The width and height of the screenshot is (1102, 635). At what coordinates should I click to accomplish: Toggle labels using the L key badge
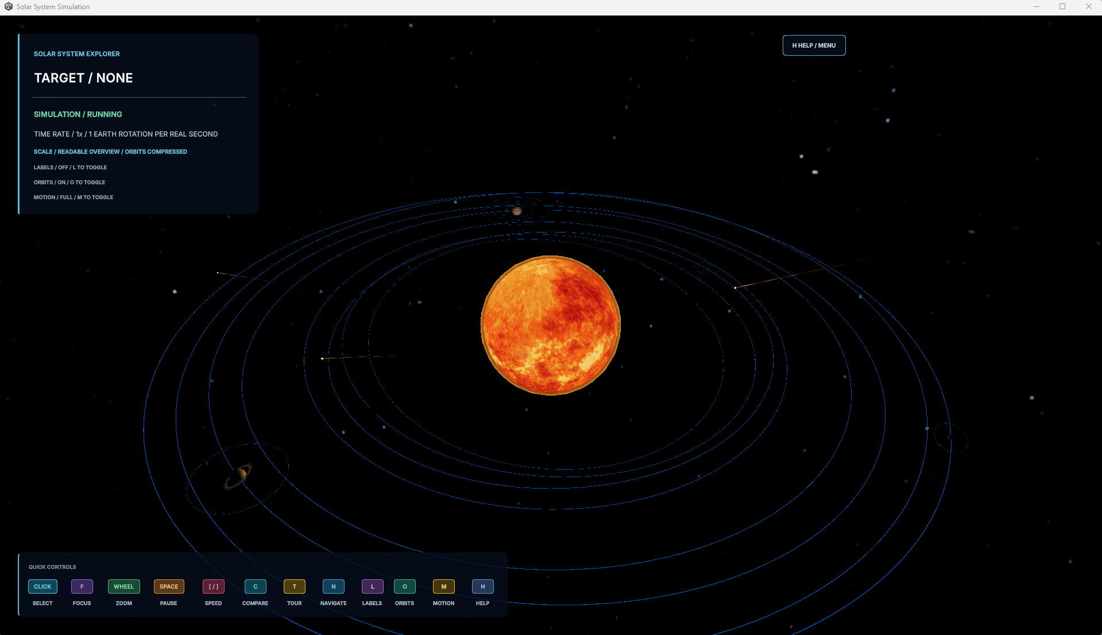coord(373,586)
